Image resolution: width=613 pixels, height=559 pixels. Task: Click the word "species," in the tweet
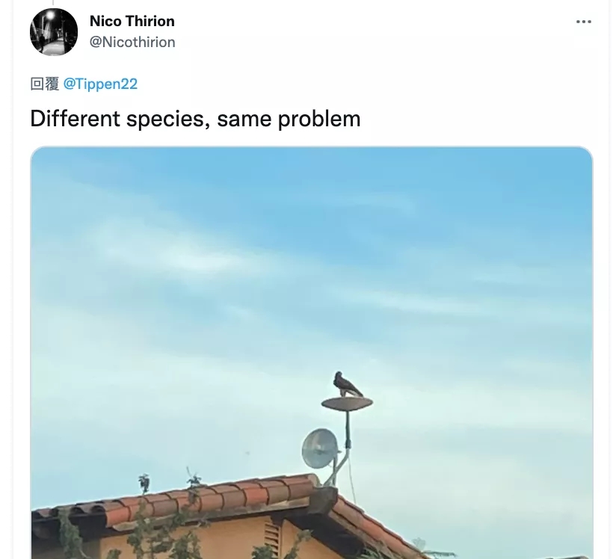point(168,119)
